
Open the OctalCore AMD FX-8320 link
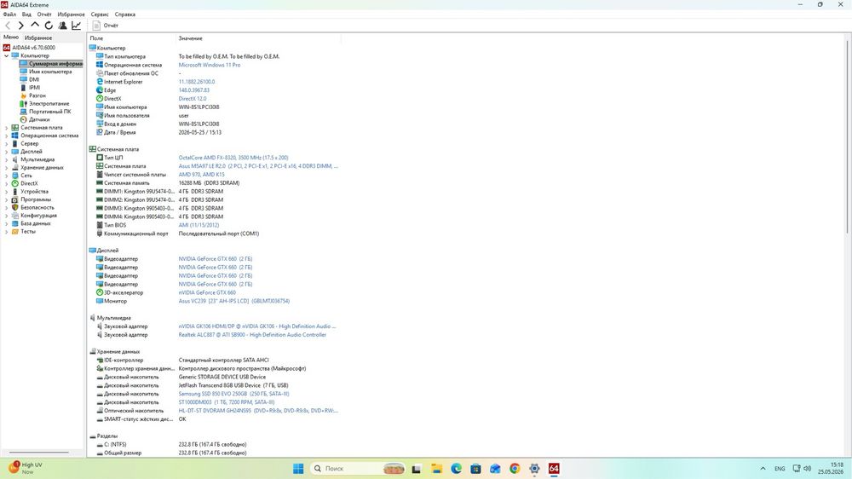click(233, 158)
